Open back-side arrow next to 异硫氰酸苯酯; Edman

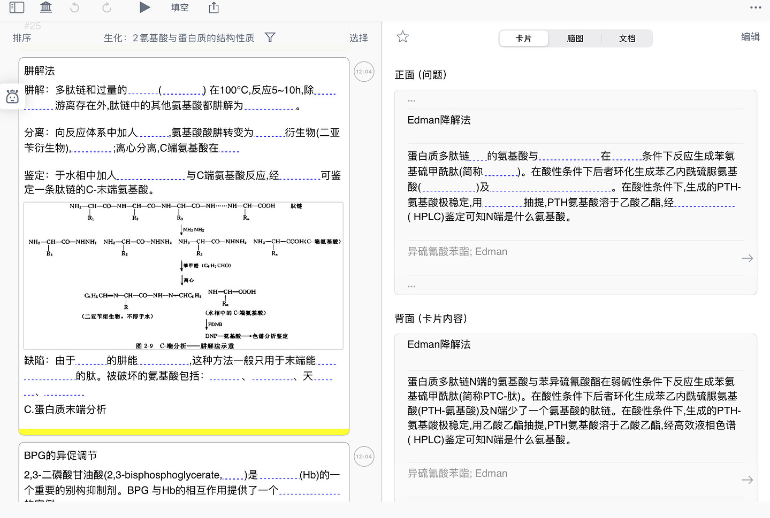point(748,480)
